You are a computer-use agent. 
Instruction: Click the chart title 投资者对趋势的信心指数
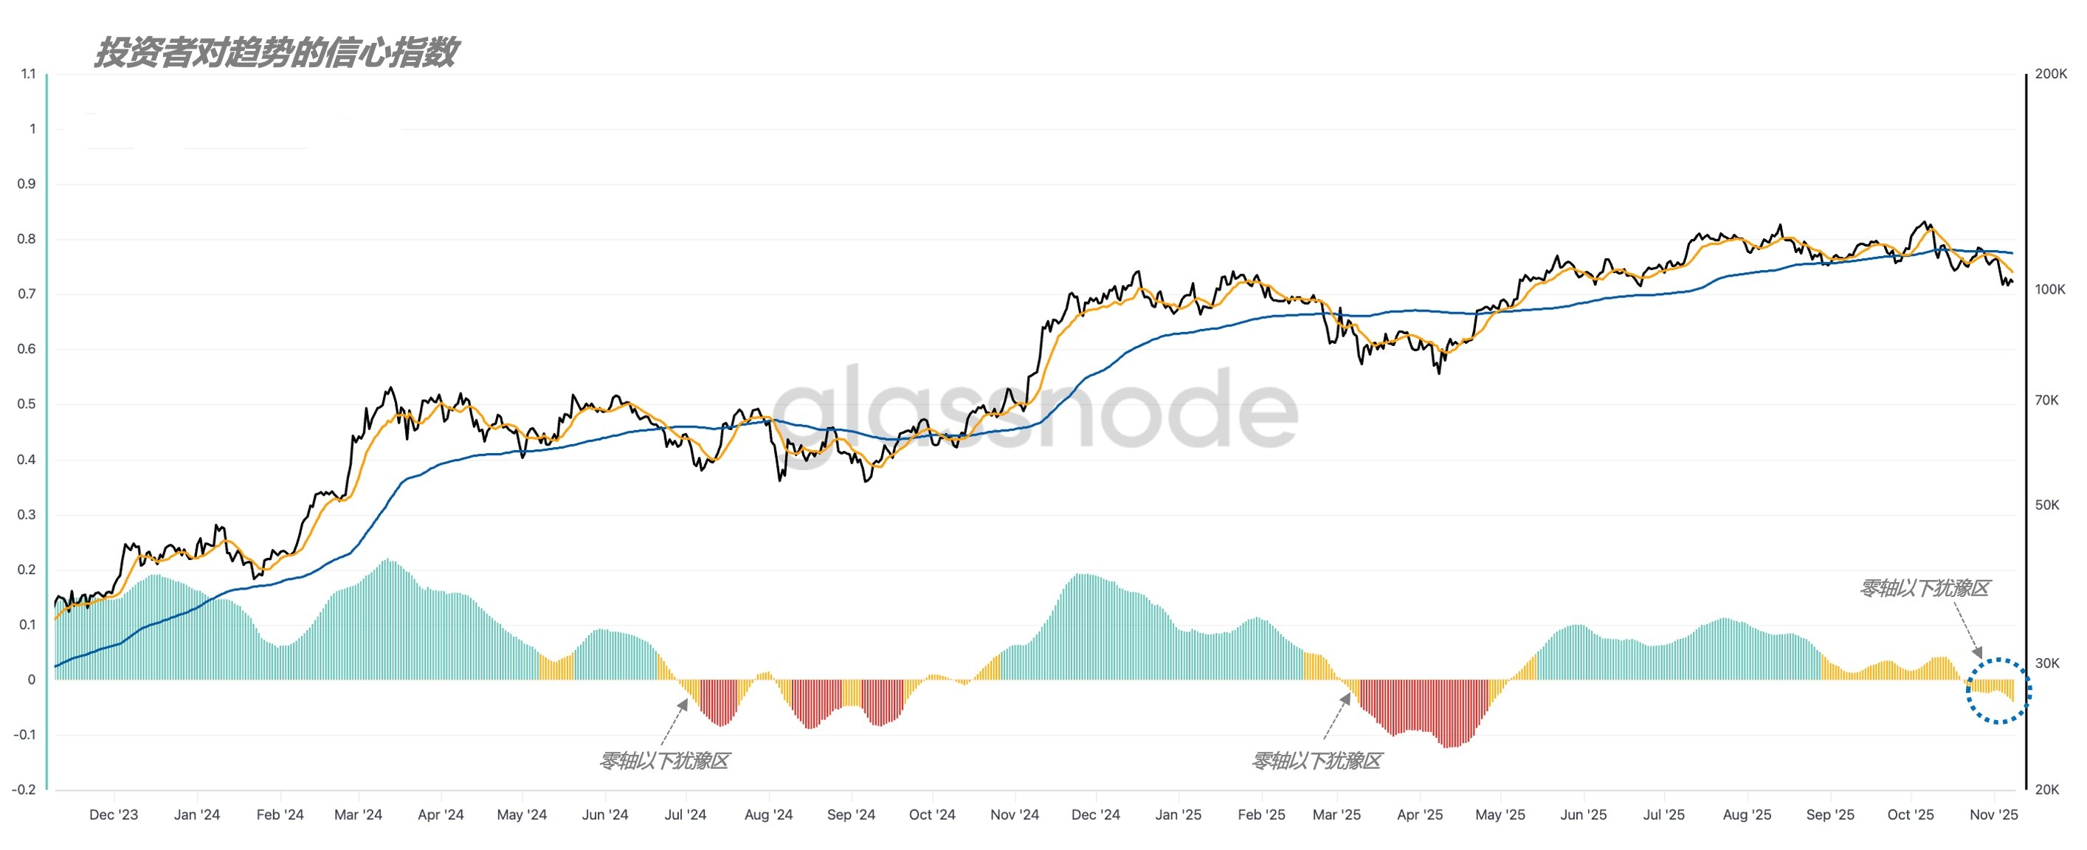(x=275, y=53)
